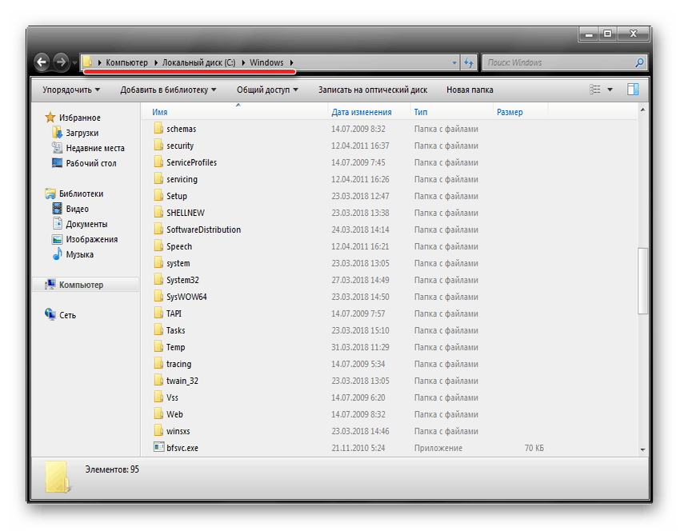Screen dimensions: 680x531
Task: Select the System32 folder icon
Action: tap(158, 280)
